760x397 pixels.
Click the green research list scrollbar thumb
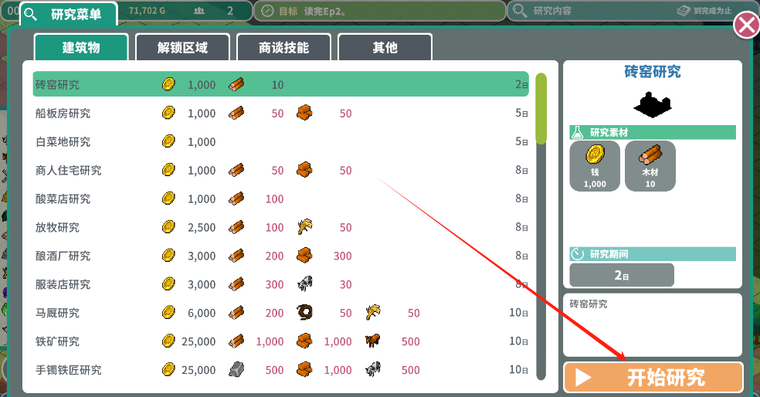[x=541, y=109]
